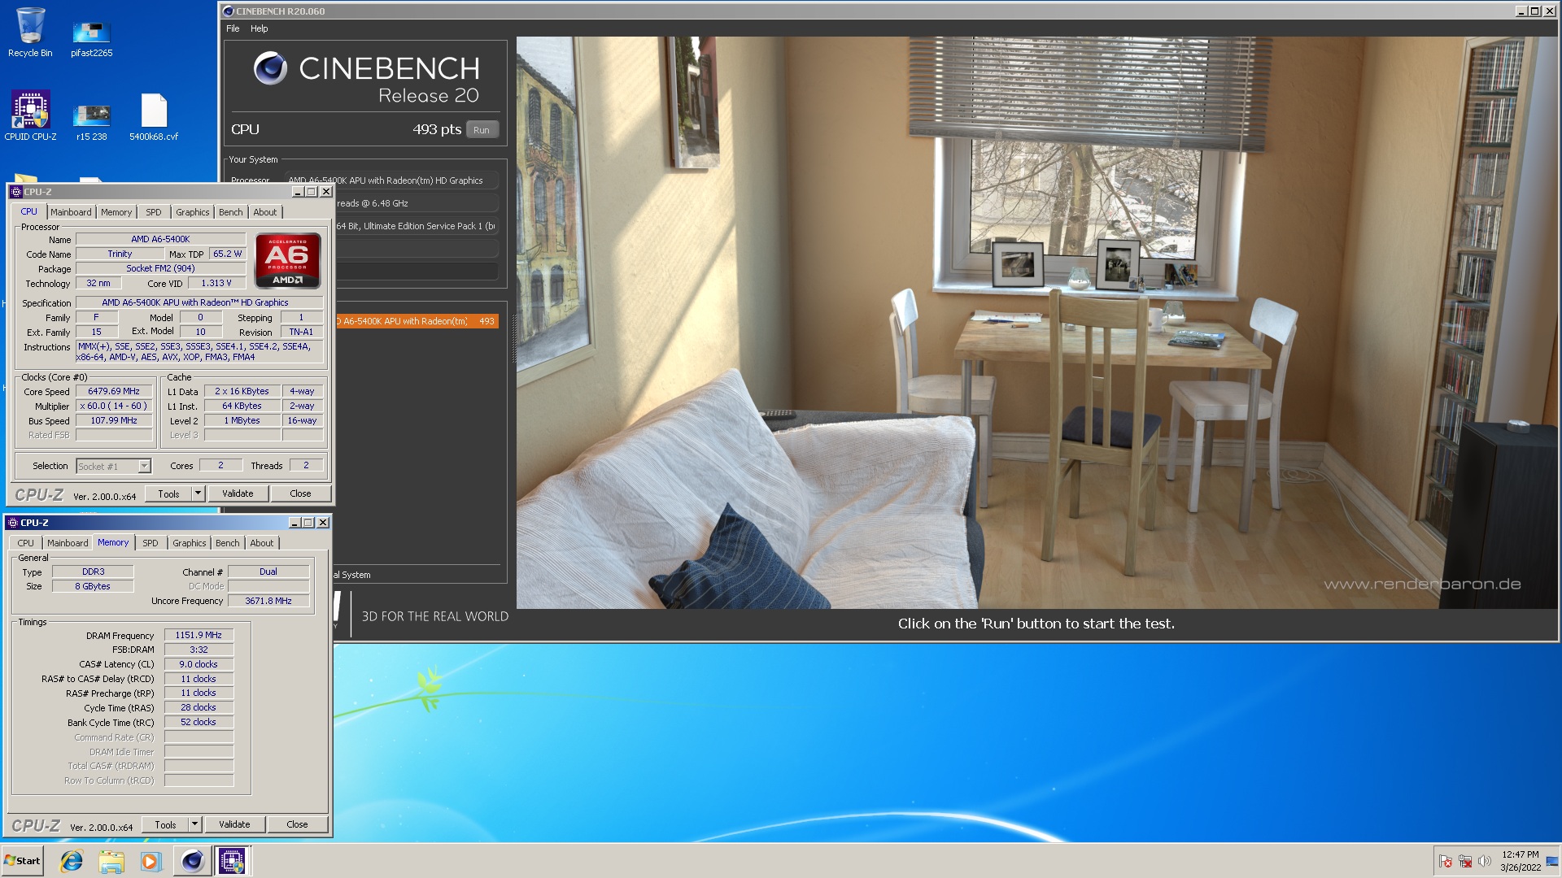
Task: Click the Cinebench title bar icon
Action: point(229,11)
